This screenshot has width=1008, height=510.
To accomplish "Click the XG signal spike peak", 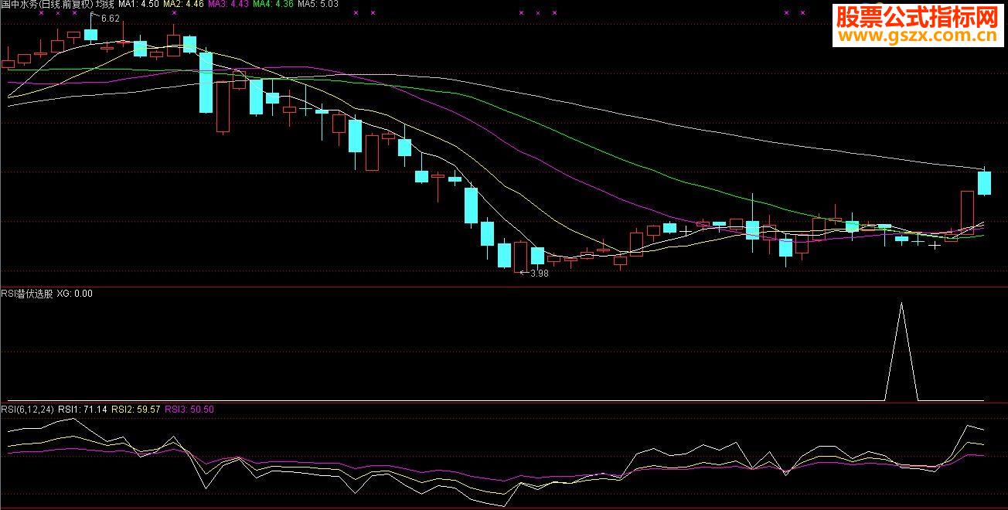I will [x=901, y=304].
